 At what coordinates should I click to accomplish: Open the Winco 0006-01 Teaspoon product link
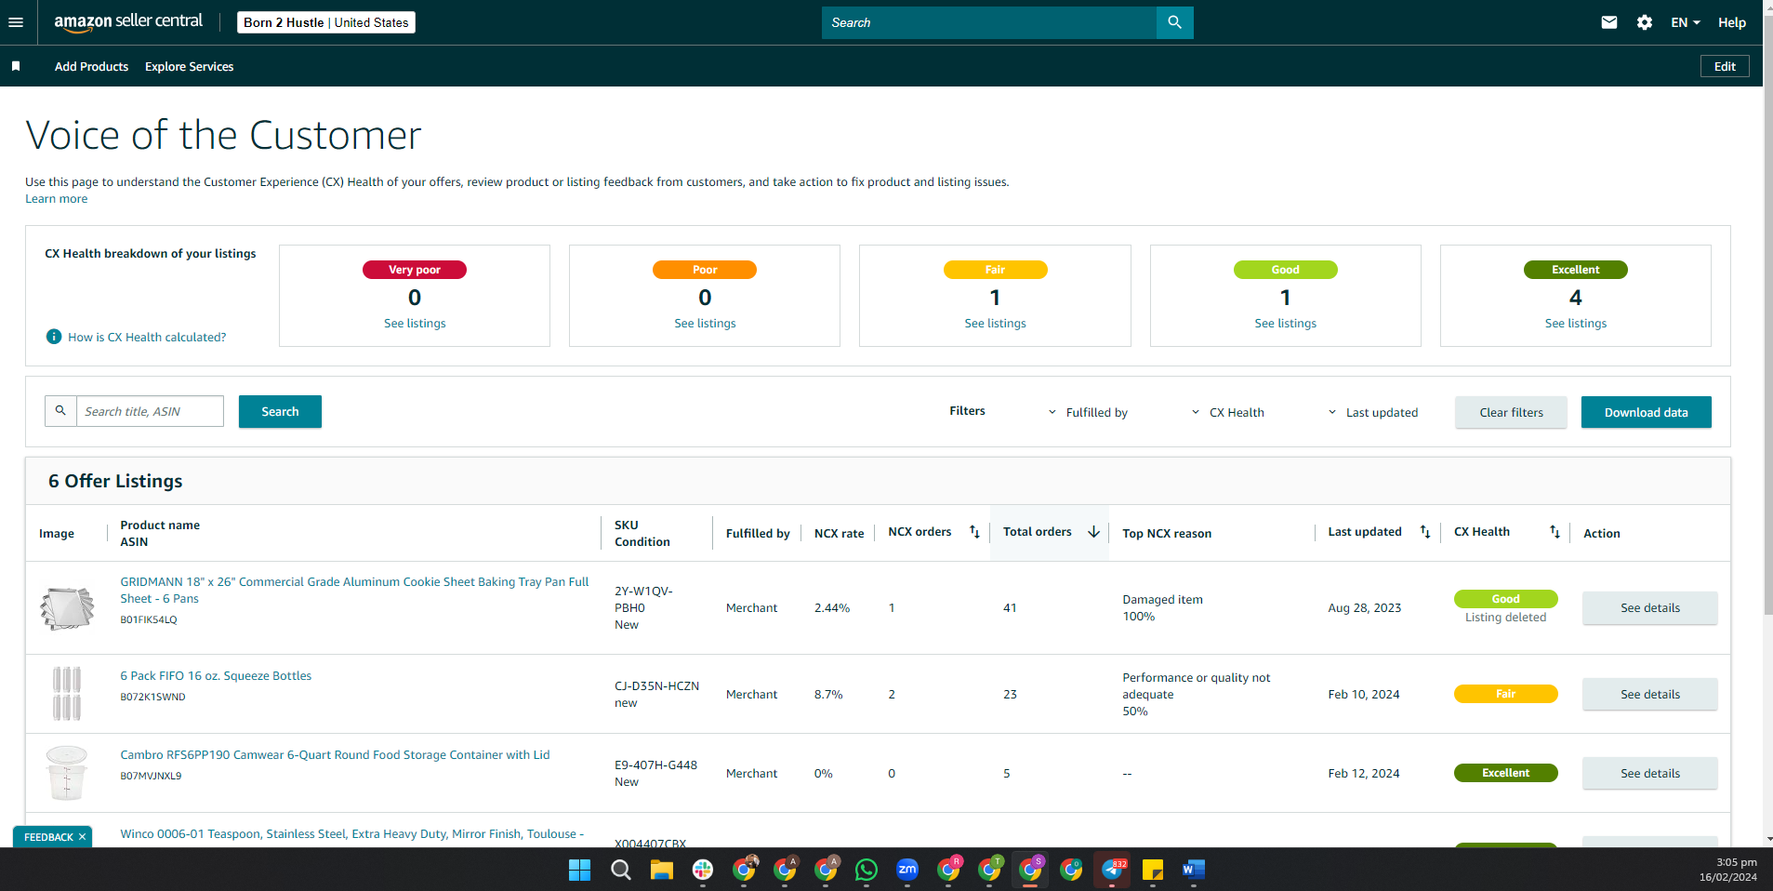351,834
